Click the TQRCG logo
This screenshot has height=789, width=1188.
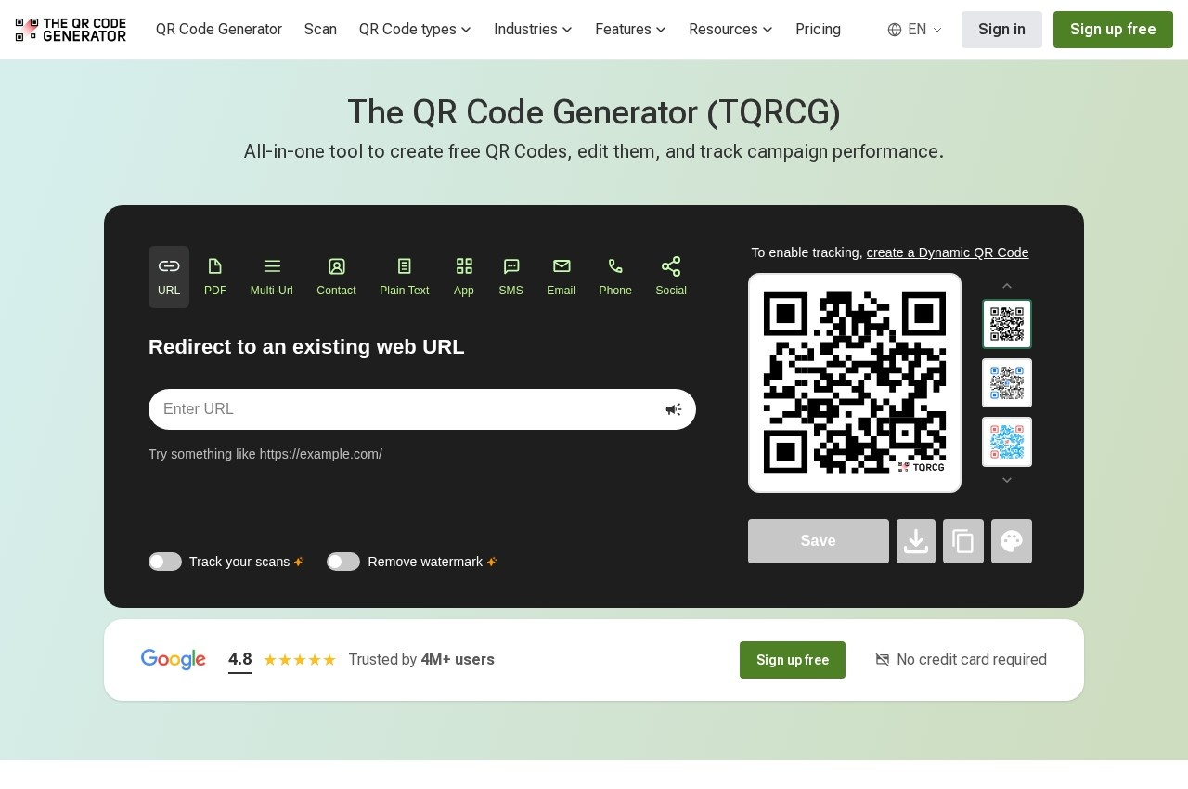[x=71, y=30]
